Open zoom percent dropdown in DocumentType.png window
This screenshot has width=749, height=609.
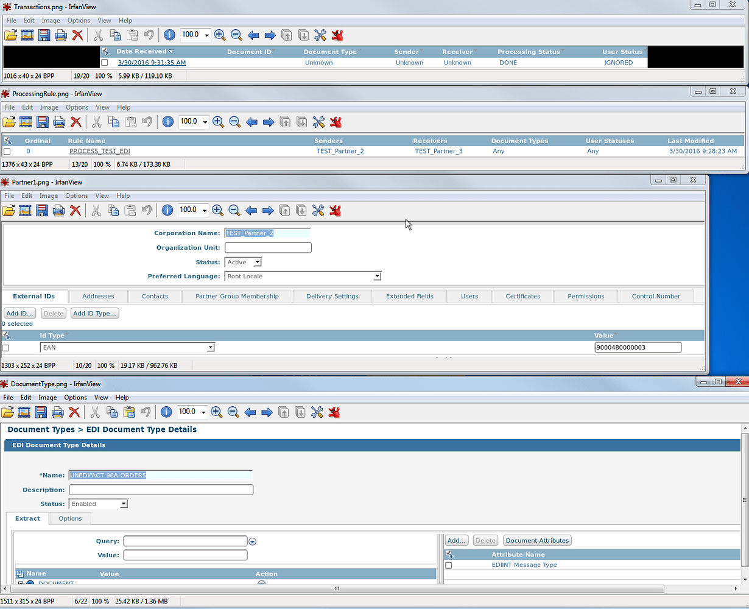pos(203,412)
